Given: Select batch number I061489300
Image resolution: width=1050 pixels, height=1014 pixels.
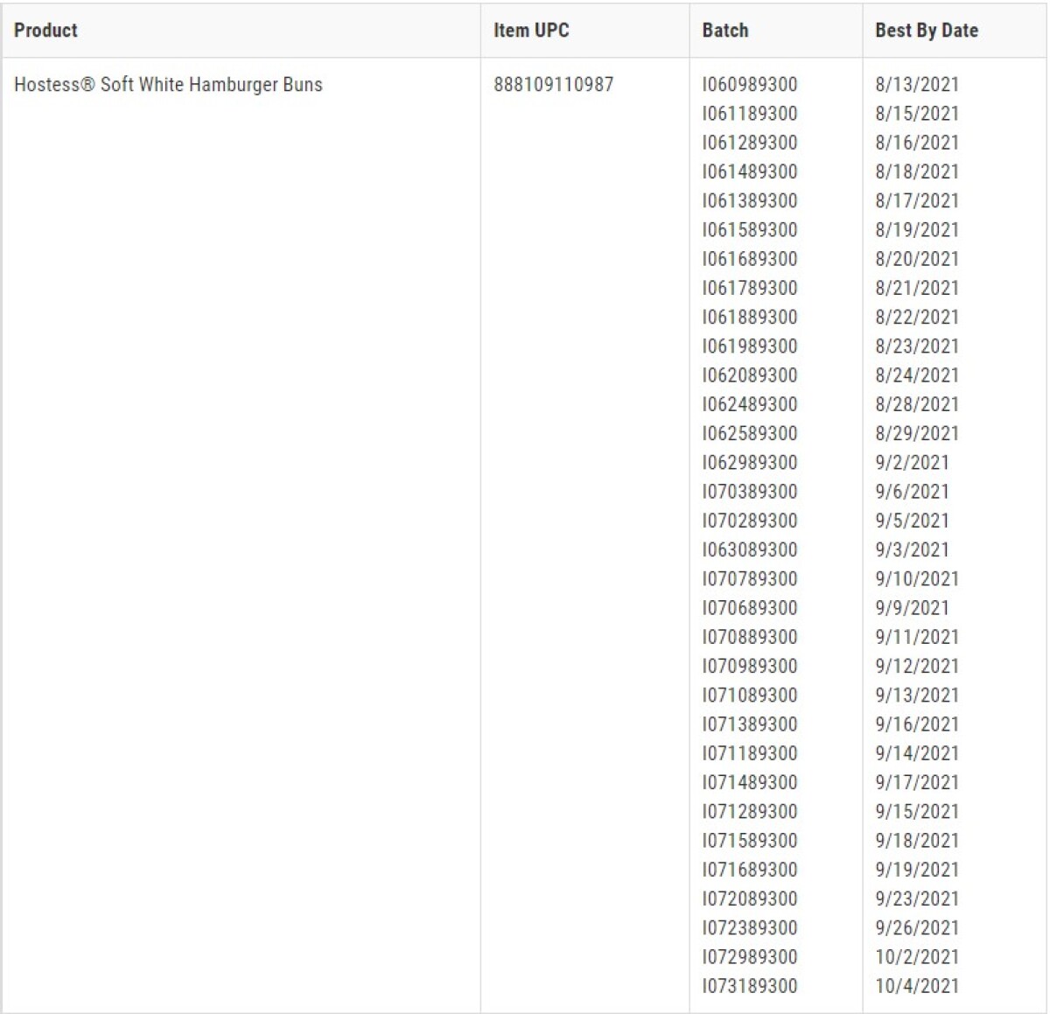Looking at the screenshot, I should click(x=750, y=171).
